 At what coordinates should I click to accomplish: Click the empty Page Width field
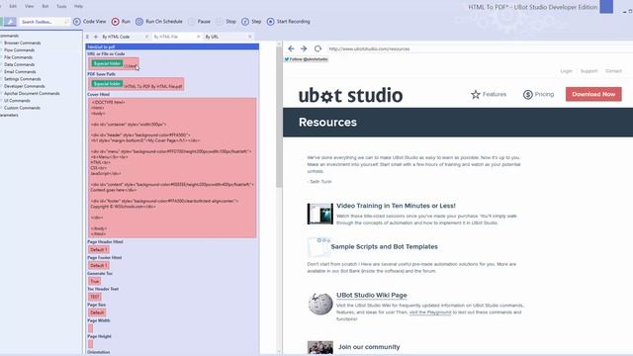click(90, 328)
